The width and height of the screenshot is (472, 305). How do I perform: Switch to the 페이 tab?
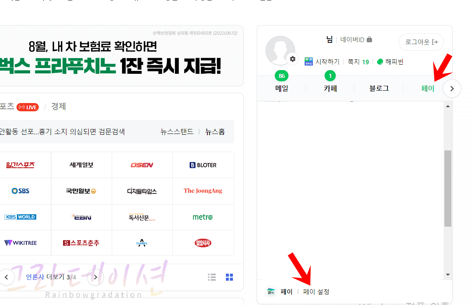(x=427, y=88)
